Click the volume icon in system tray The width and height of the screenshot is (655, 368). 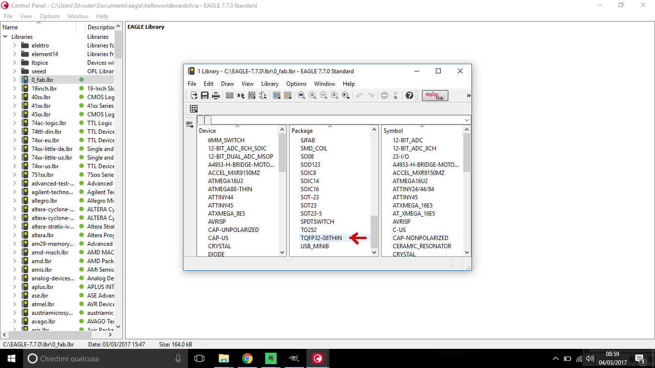(590, 358)
